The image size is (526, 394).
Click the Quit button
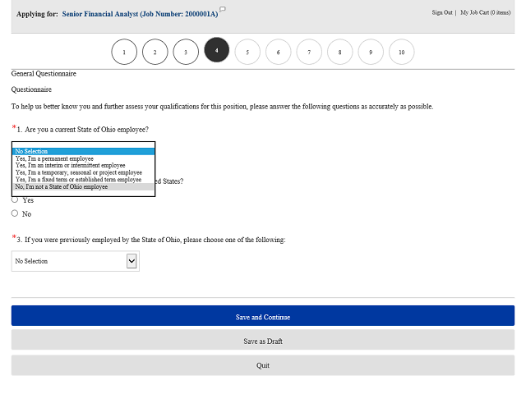[x=263, y=365]
